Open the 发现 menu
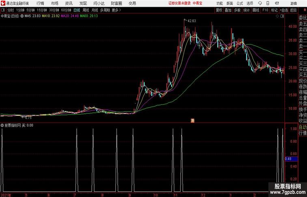The width and height of the screenshot is (307, 197). 83,3
